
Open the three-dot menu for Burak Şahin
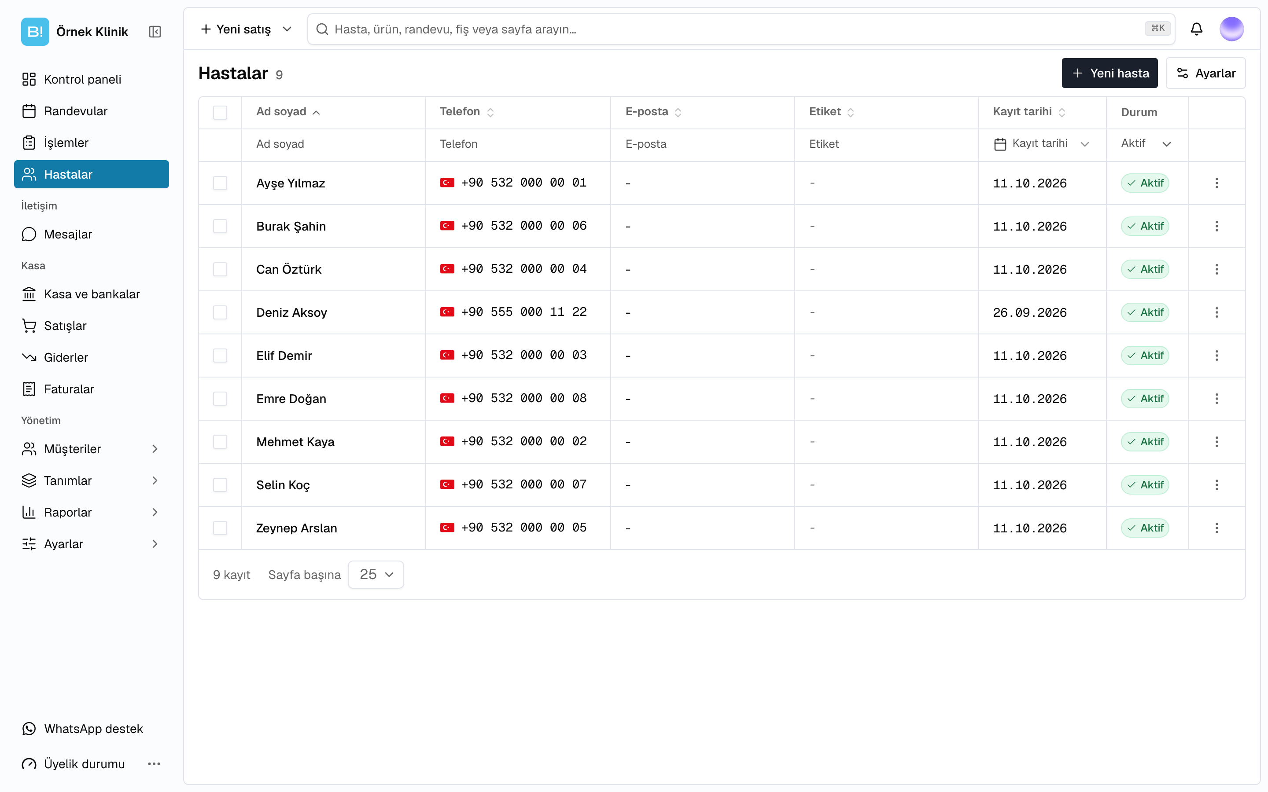pyautogui.click(x=1216, y=226)
